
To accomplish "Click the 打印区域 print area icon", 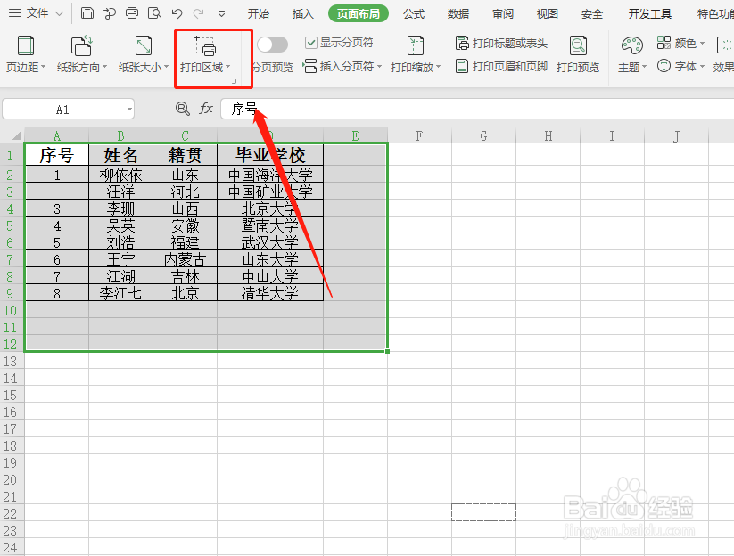I will tap(205, 46).
